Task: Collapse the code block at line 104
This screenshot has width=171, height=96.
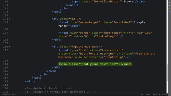Action: (x=10, y=19)
